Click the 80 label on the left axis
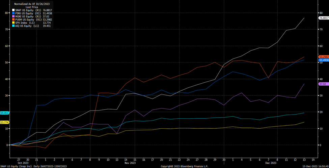Viewport: 329px width, 168px height. pyautogui.click(x=6, y=13)
